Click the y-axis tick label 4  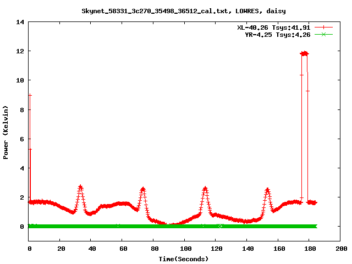pos(22,168)
